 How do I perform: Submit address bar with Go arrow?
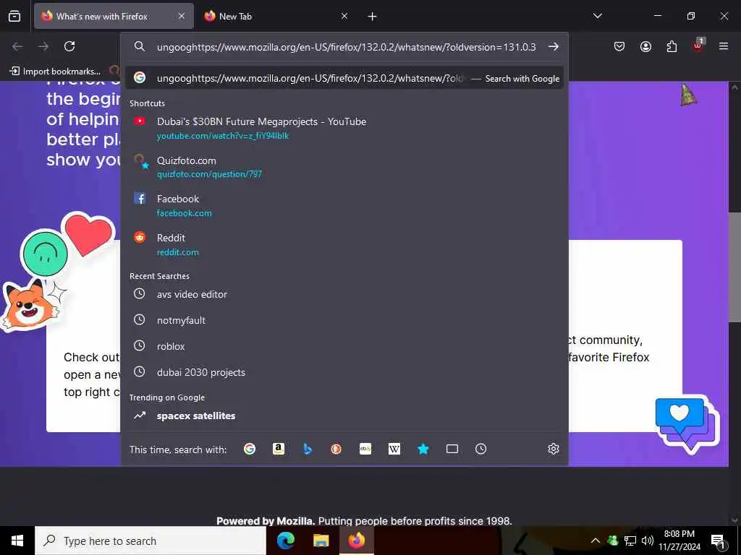pos(554,47)
